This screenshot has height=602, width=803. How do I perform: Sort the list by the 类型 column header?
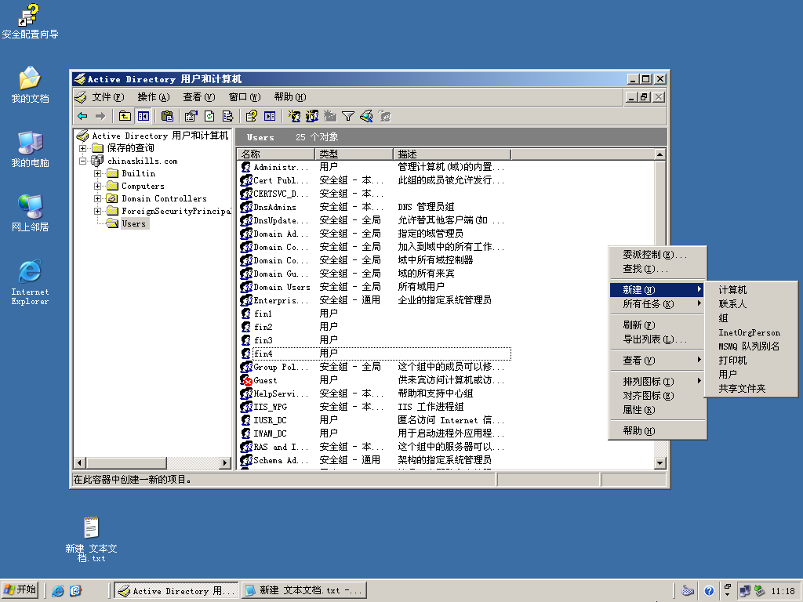click(354, 154)
